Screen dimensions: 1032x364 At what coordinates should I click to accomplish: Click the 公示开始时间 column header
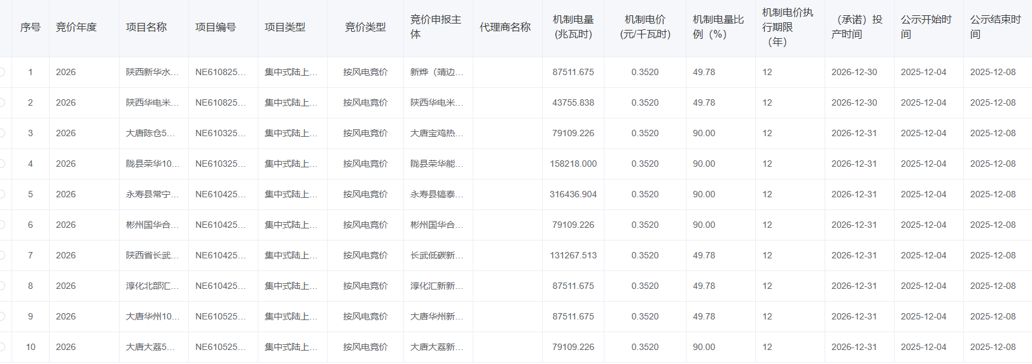(x=926, y=27)
